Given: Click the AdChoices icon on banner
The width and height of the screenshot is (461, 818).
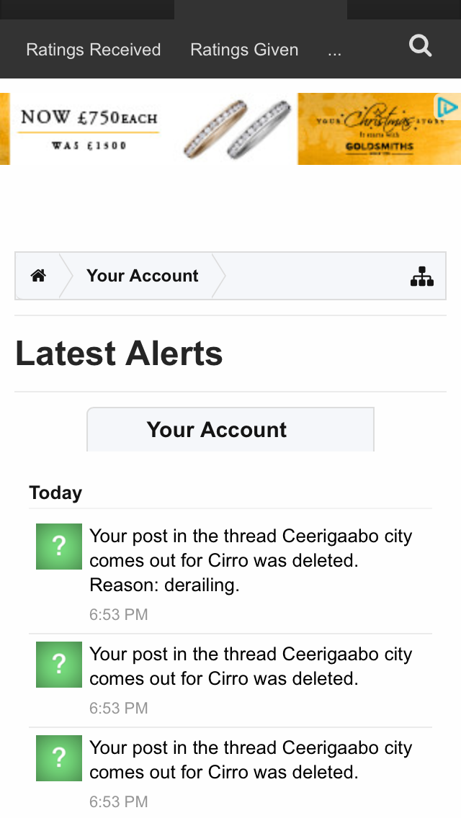Looking at the screenshot, I should 447,107.
